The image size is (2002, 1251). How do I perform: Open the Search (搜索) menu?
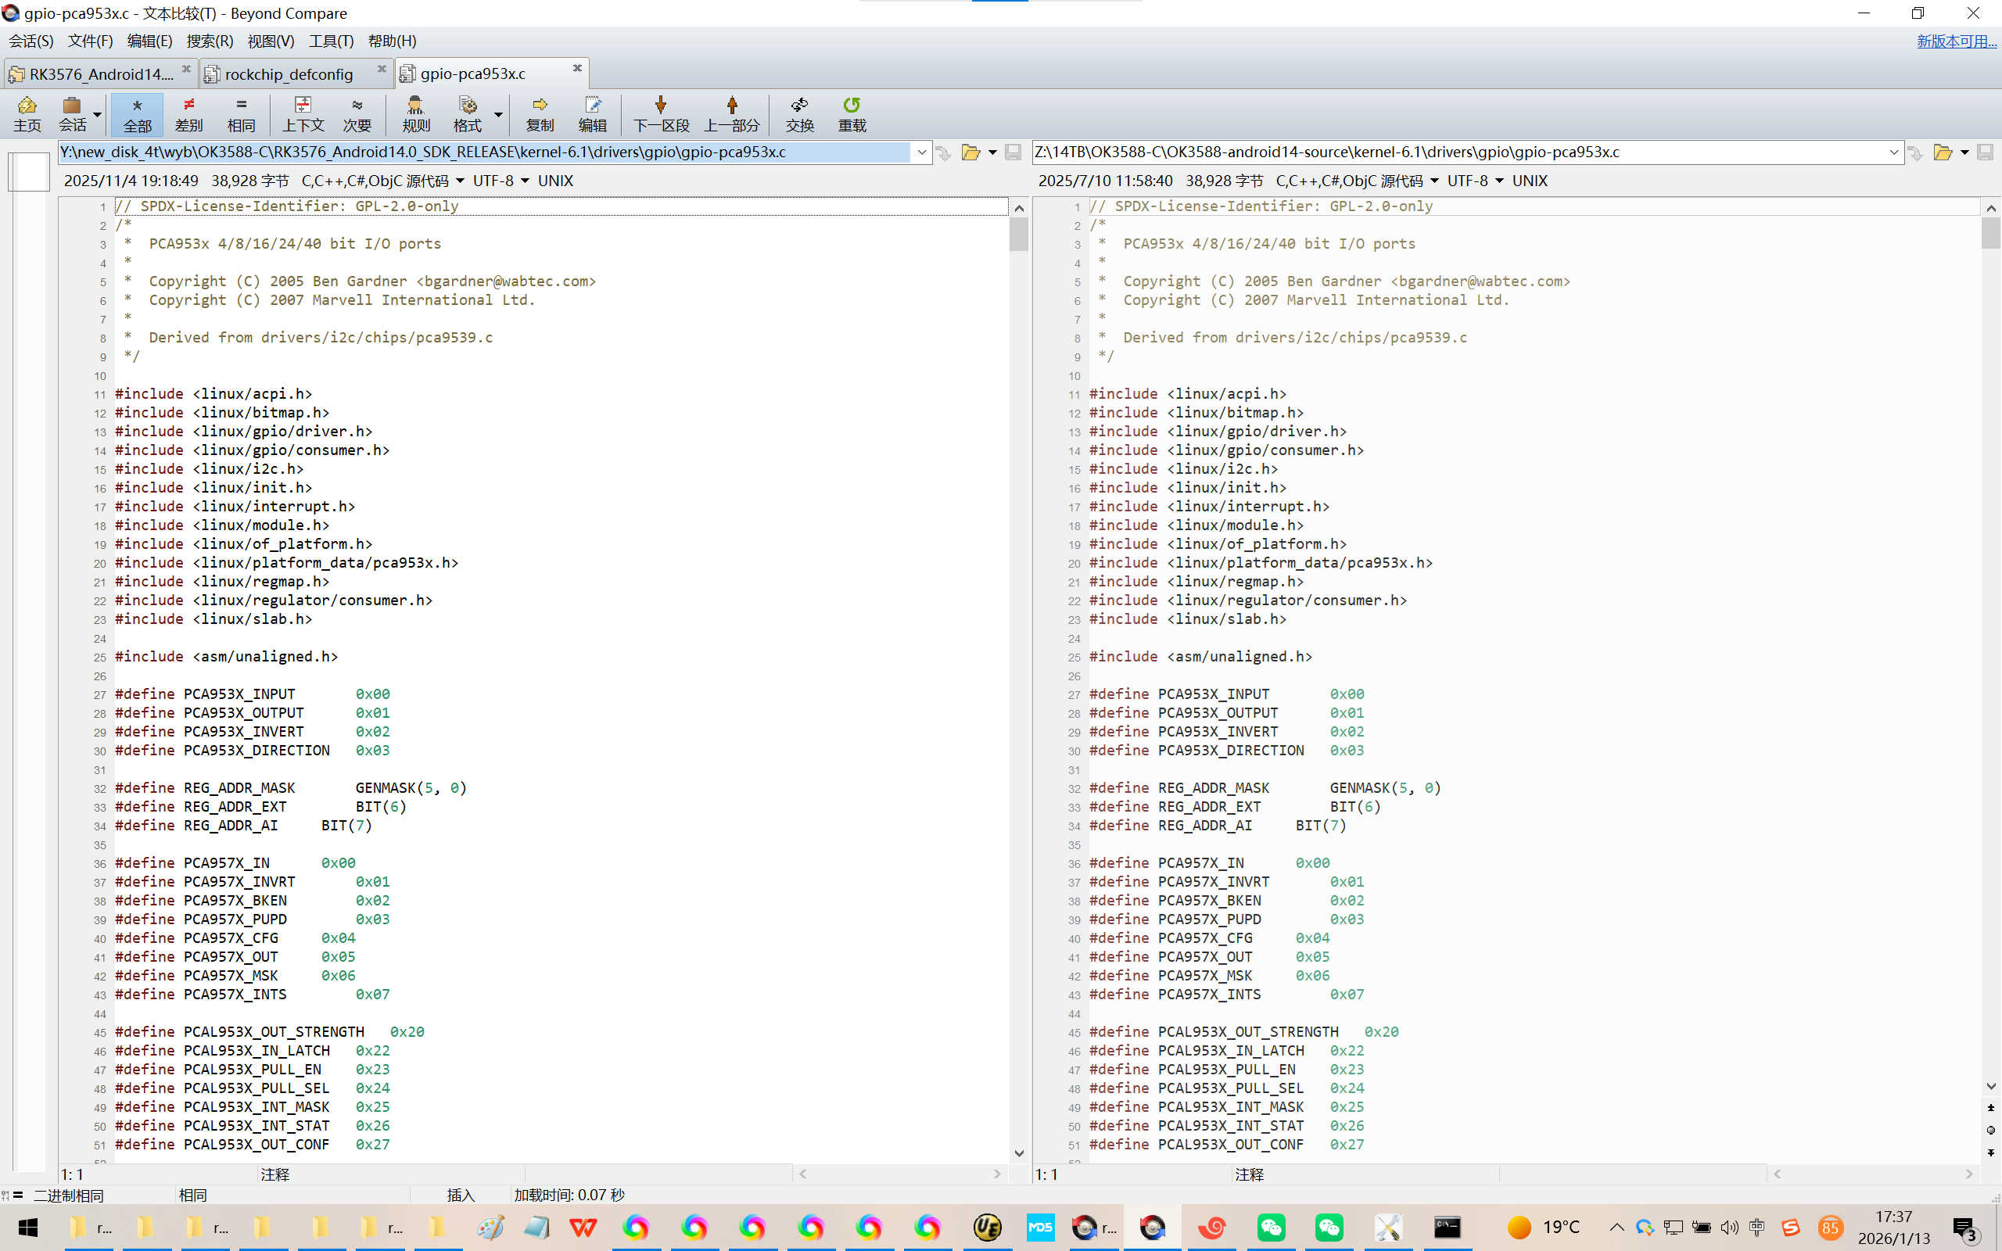(x=210, y=41)
